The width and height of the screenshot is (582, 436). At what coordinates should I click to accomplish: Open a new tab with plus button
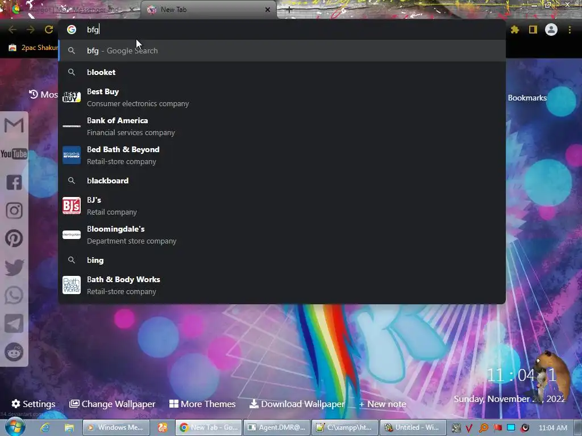pos(289,10)
